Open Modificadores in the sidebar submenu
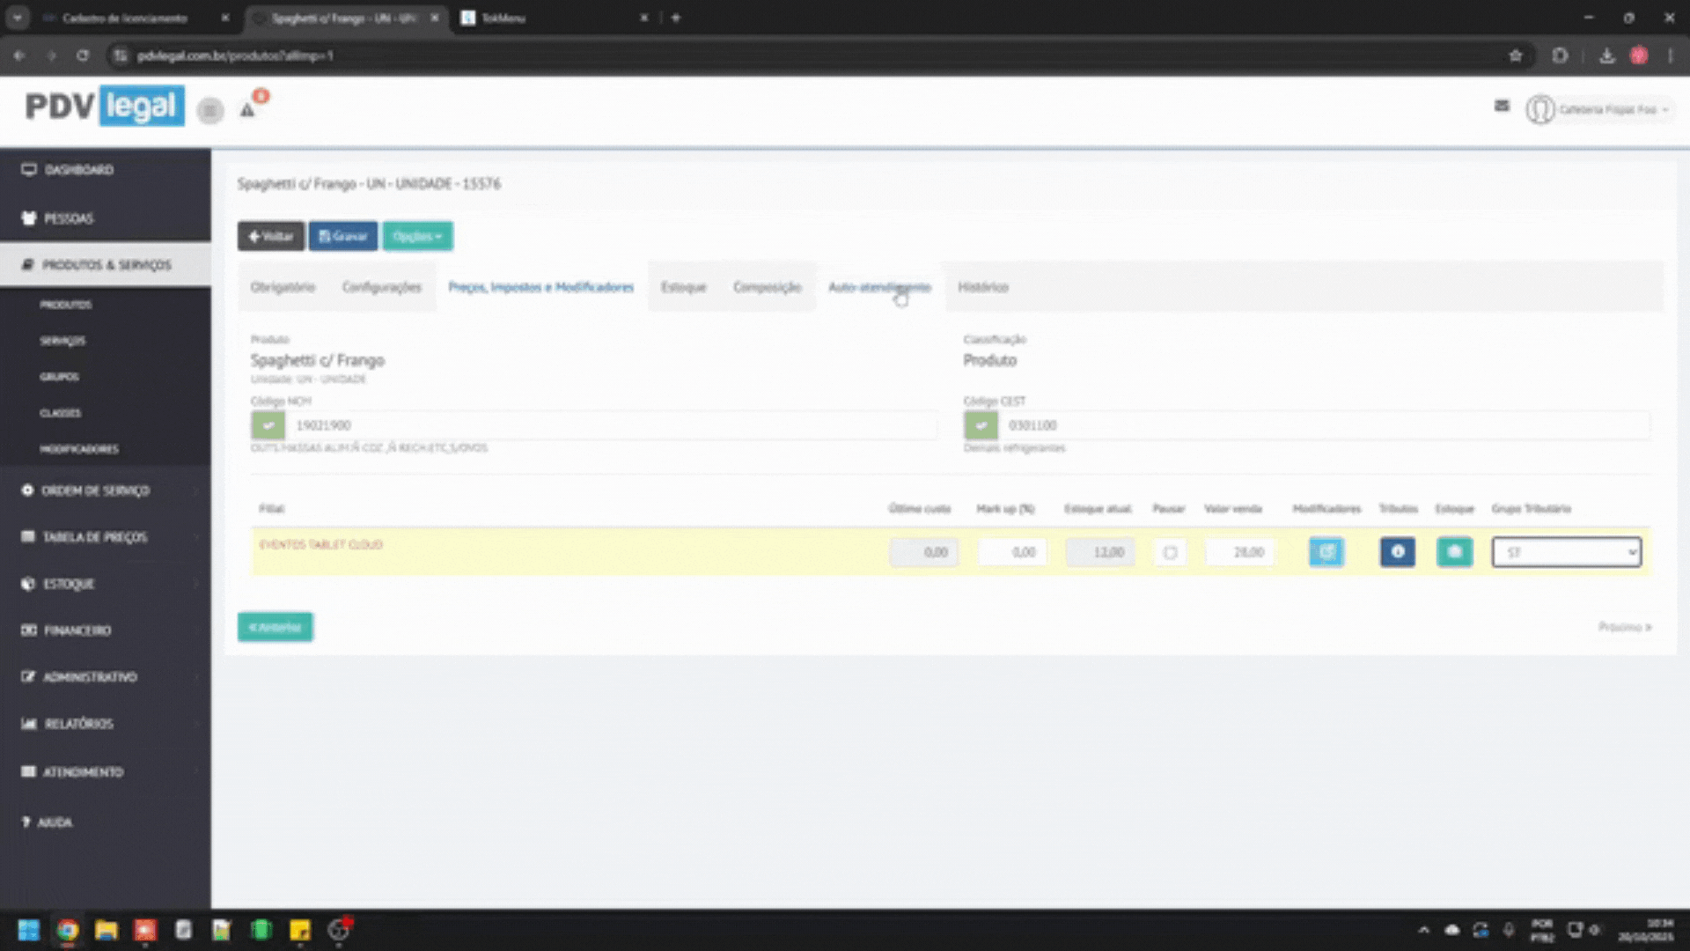Viewport: 1690px width, 951px height. coord(78,449)
